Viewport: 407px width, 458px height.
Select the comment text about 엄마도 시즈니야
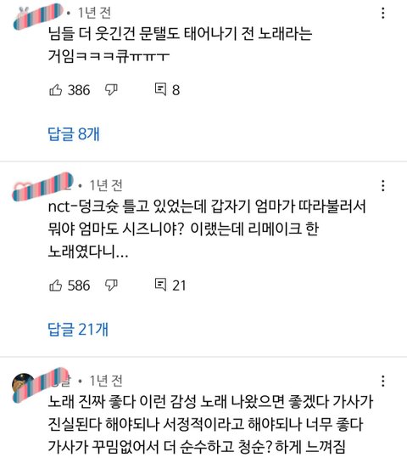(x=207, y=229)
